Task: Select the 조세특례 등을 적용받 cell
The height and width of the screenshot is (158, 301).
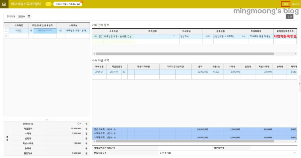Action: pos(261,36)
